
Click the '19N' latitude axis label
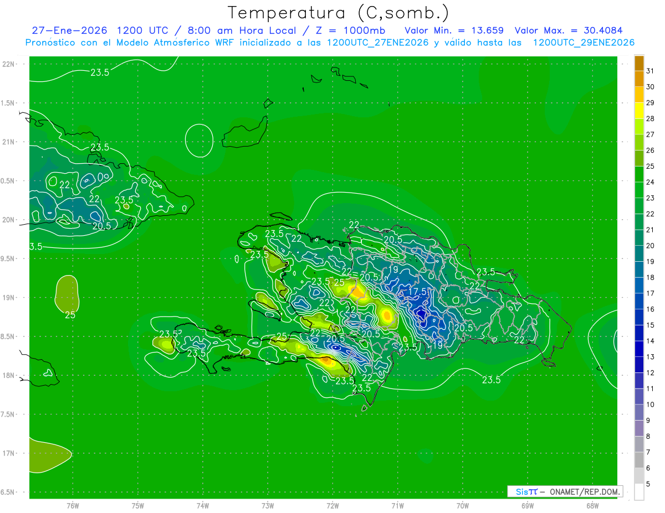coord(9,298)
